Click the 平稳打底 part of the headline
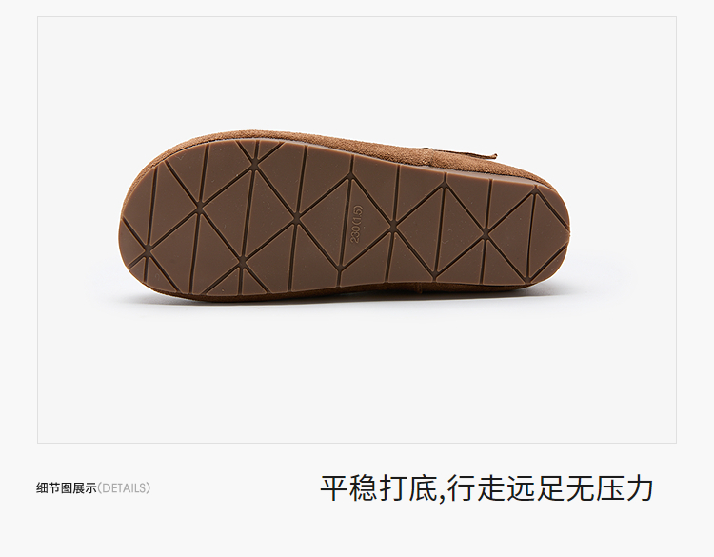This screenshot has width=714, height=557. click(378, 488)
